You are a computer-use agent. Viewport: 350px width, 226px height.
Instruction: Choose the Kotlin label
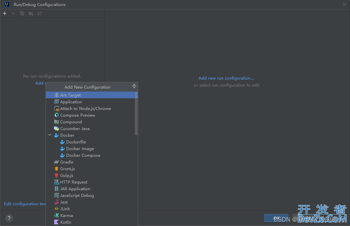click(66, 222)
